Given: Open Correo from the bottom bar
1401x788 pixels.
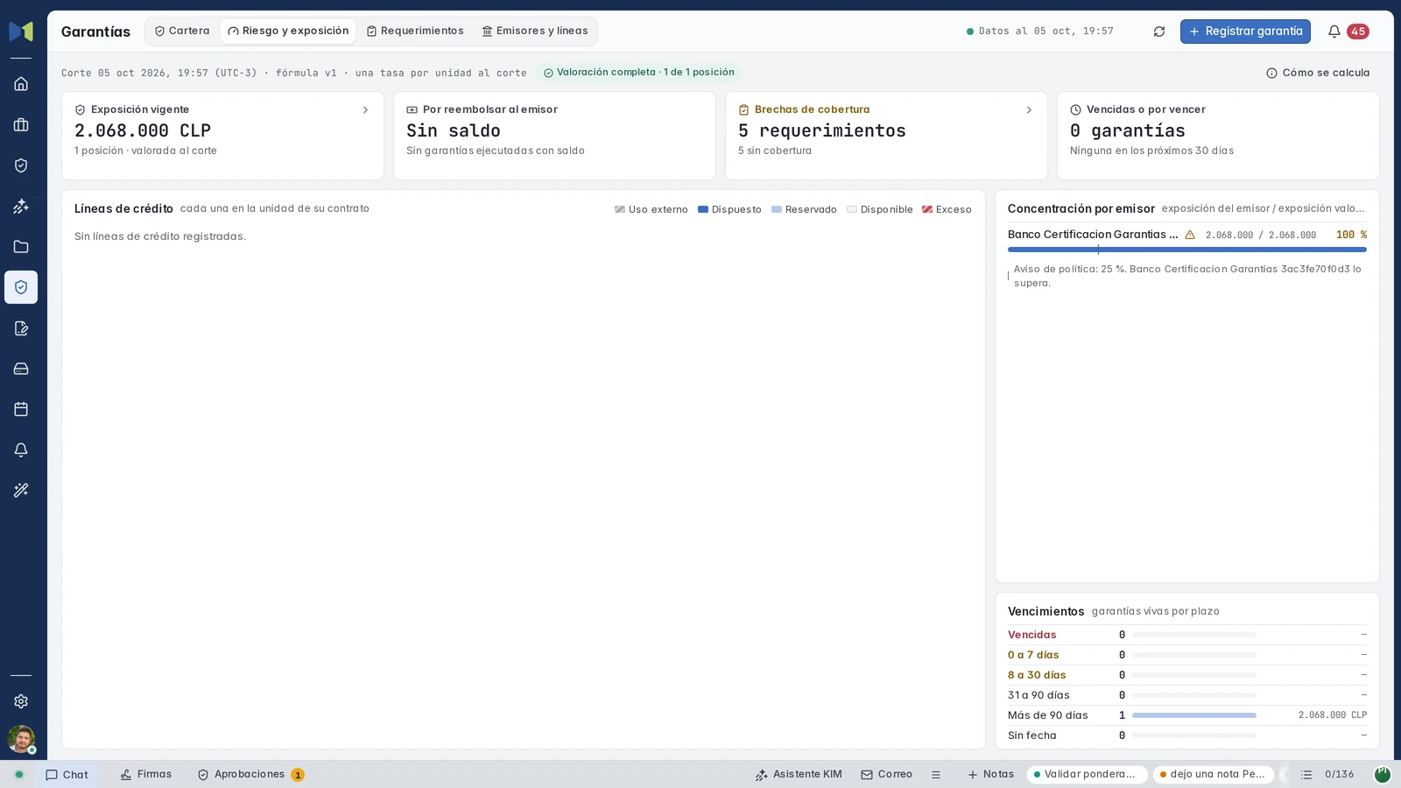Looking at the screenshot, I should pyautogui.click(x=887, y=775).
